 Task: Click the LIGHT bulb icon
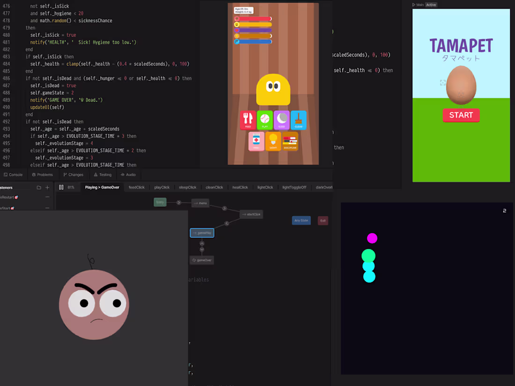coord(273,141)
